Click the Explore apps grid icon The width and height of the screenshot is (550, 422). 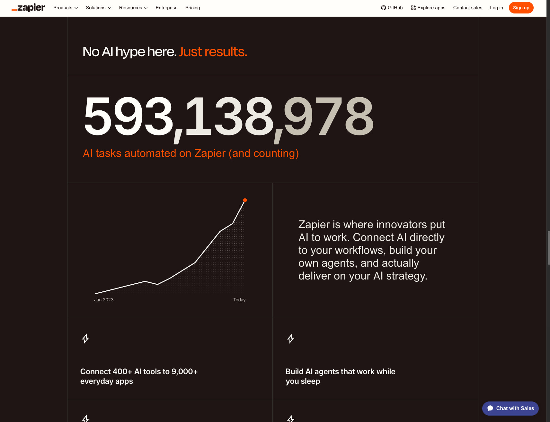pyautogui.click(x=413, y=8)
